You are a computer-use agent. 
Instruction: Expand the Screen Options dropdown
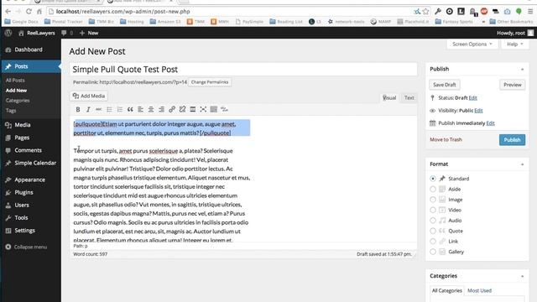pyautogui.click(x=472, y=44)
